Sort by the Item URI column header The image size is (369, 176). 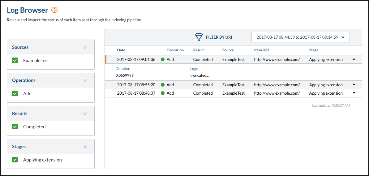coord(261,50)
